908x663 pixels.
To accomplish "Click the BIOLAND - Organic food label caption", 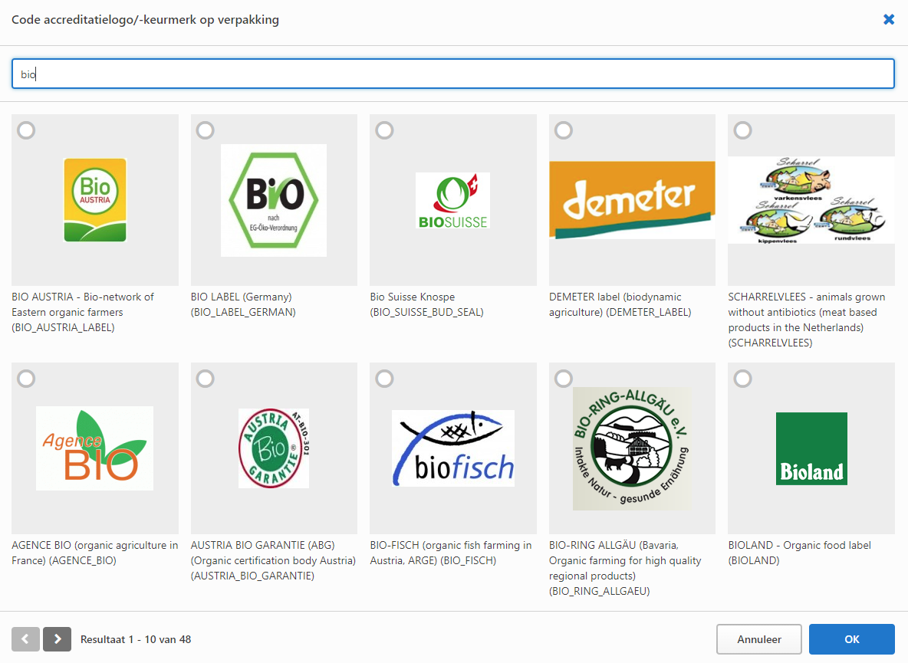I will click(800, 553).
